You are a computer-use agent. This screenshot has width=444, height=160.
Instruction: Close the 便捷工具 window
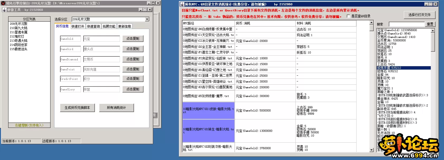[x=150, y=9]
